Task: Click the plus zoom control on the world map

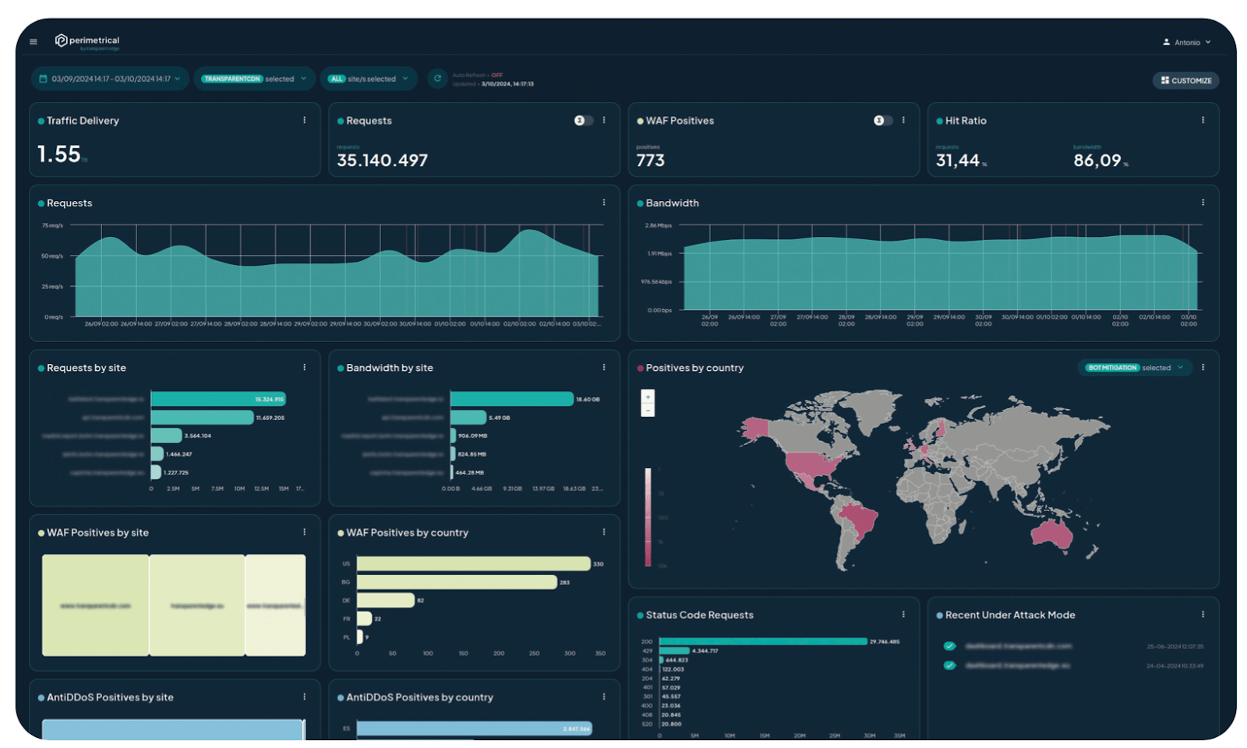Action: pos(647,398)
